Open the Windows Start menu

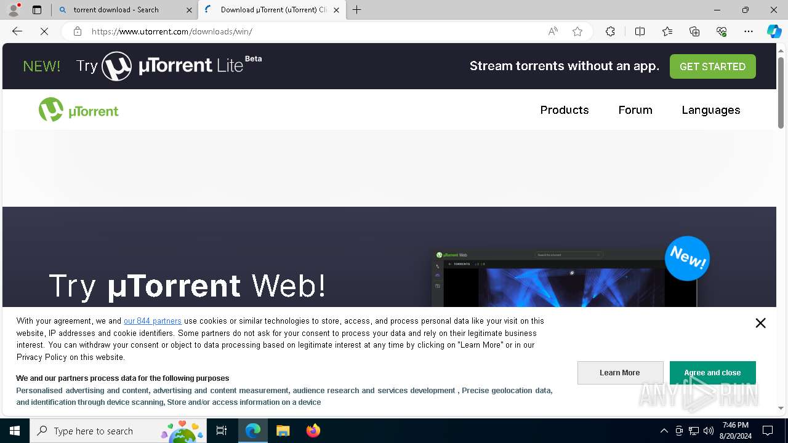(15, 431)
